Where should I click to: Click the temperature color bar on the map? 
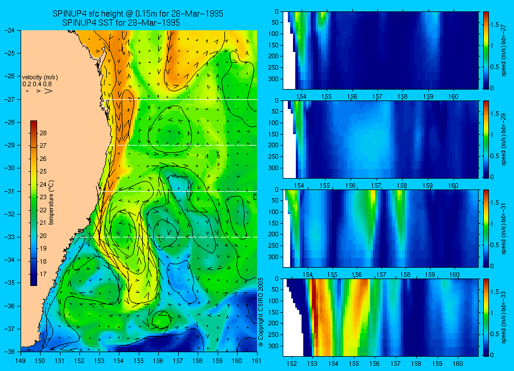pos(34,203)
